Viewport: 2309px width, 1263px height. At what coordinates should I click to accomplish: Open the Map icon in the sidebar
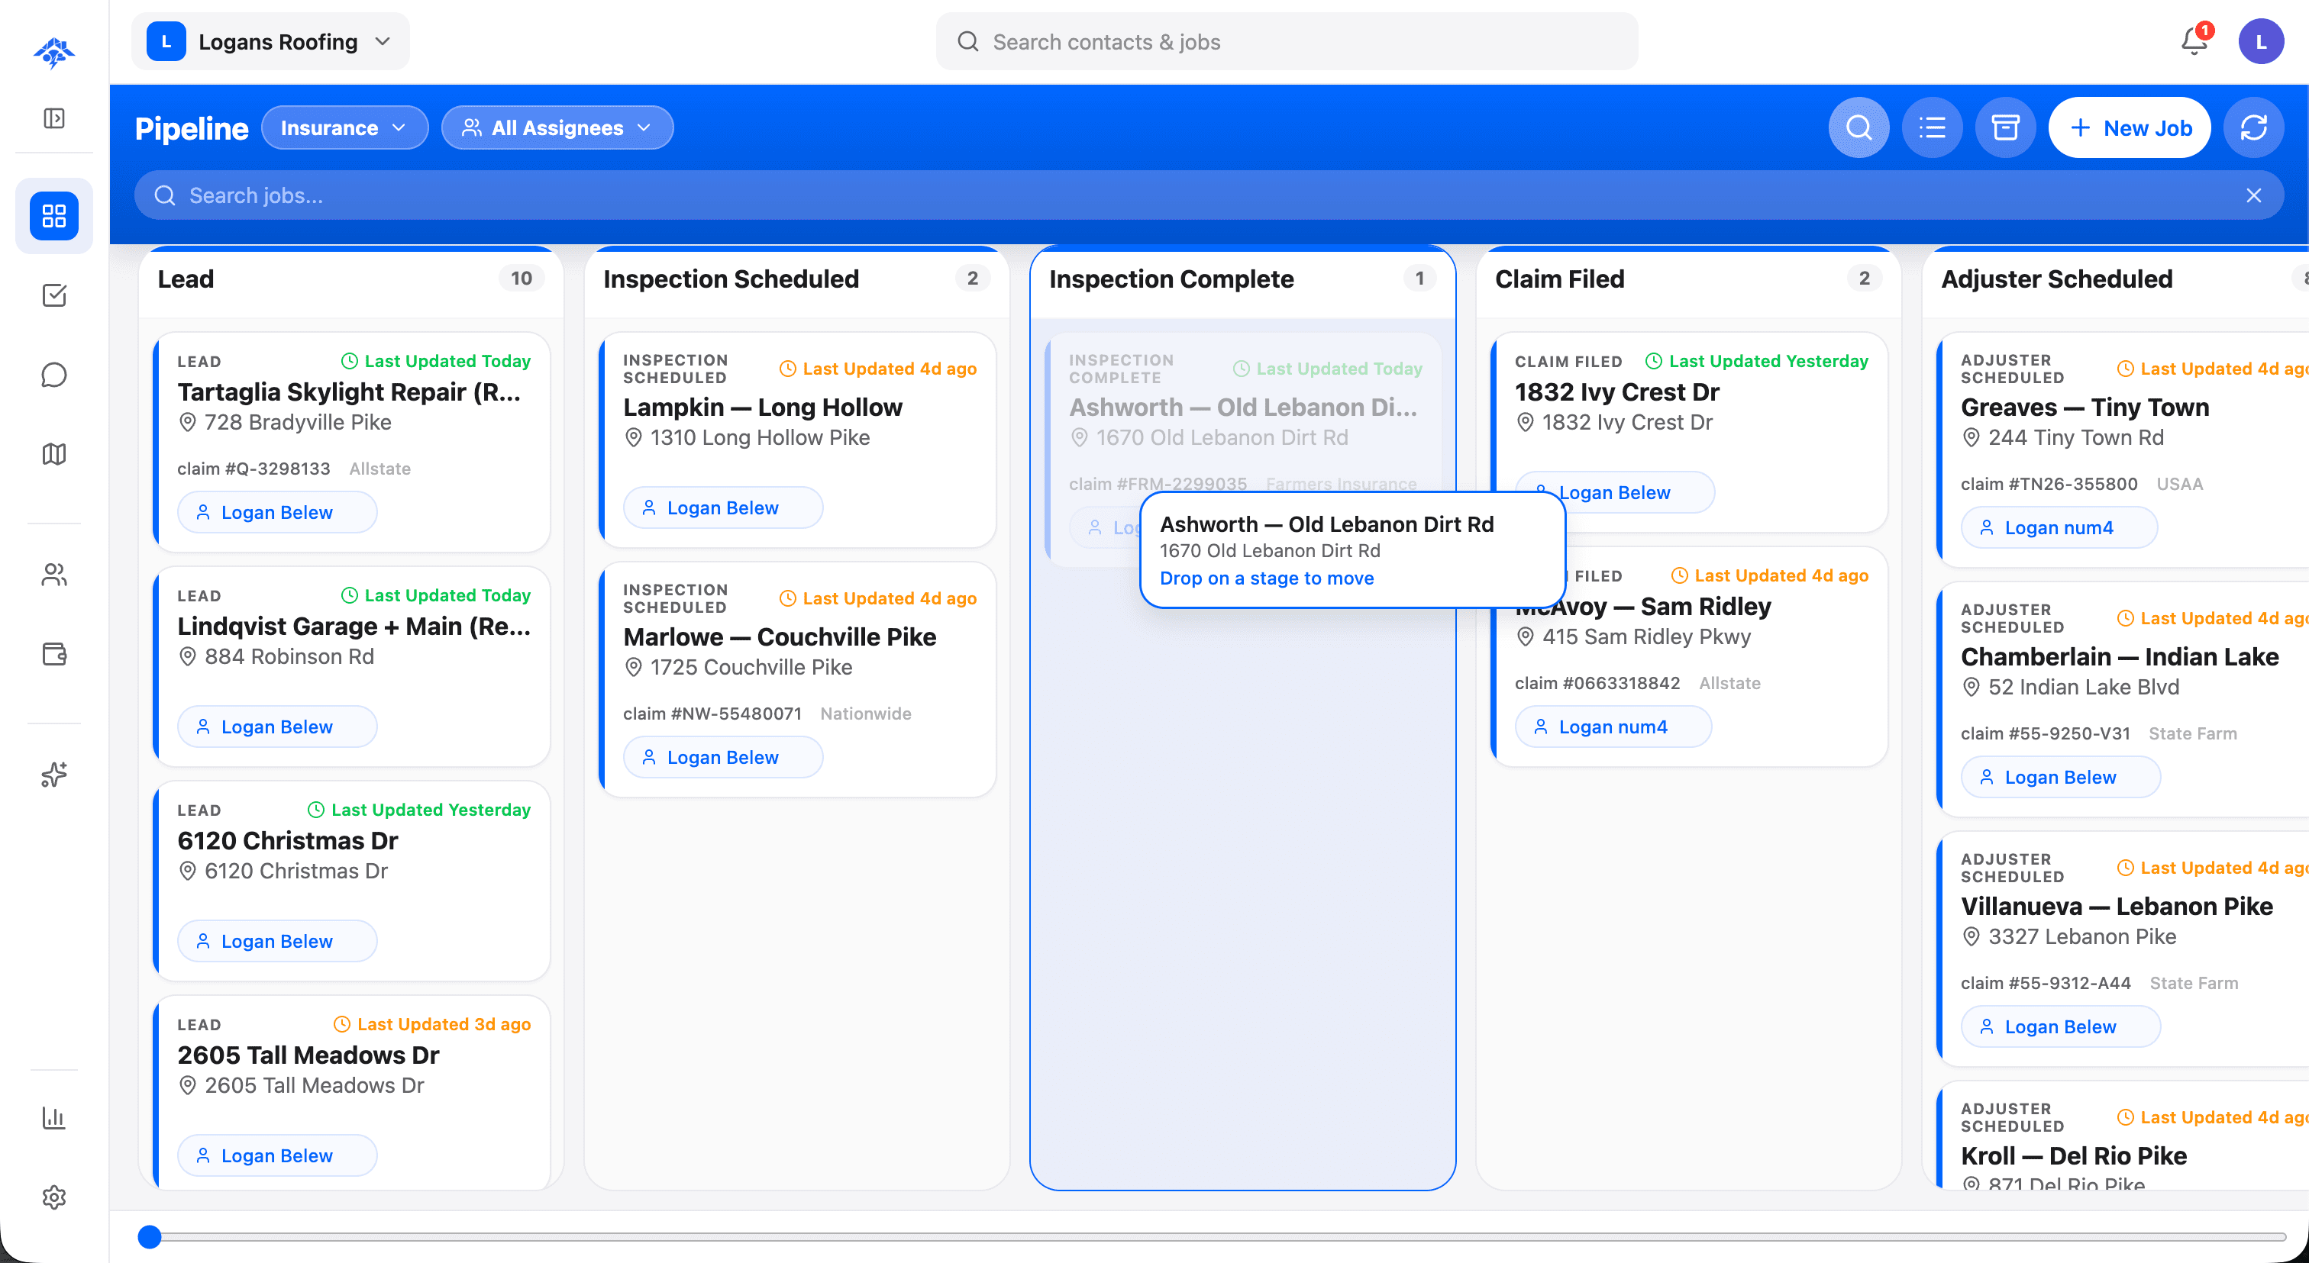click(53, 454)
